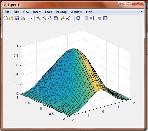Print the figure with the printer icon
Viewport: 148px width, 131px height.
[x=23, y=18]
